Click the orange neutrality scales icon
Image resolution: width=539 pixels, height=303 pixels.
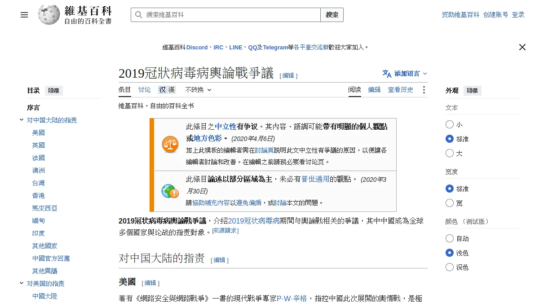[x=170, y=145]
